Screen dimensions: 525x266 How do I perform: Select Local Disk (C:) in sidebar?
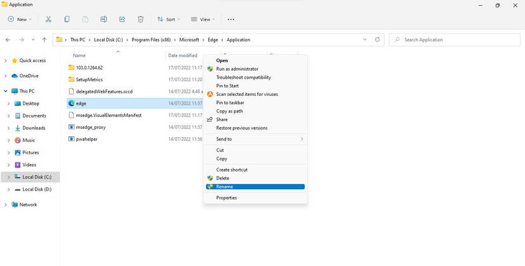pyautogui.click(x=31, y=176)
